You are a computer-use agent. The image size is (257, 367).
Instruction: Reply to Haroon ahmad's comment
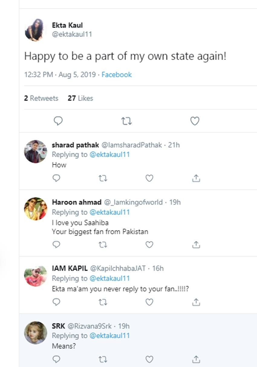[57, 244]
